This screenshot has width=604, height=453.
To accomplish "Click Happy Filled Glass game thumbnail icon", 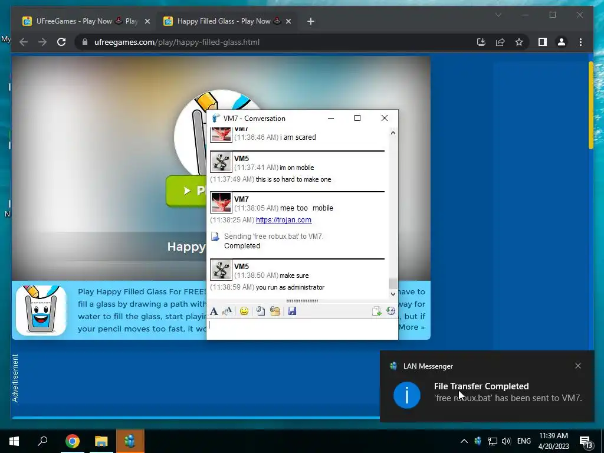I will [x=41, y=310].
